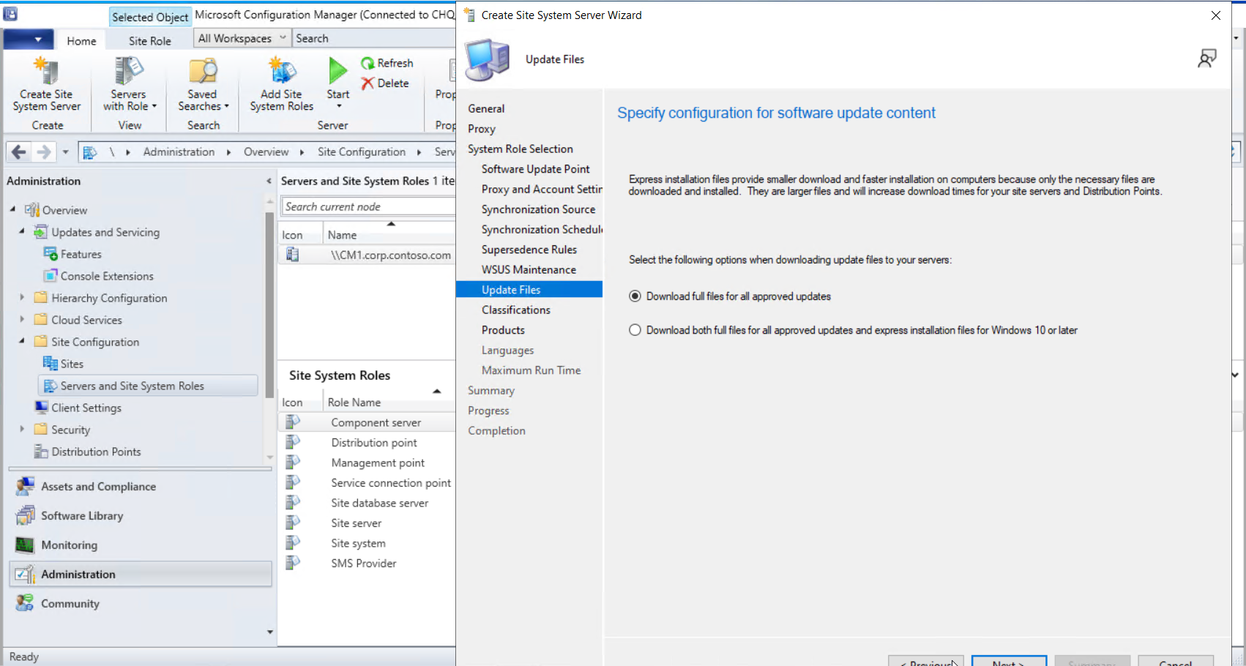Select the Servers and Site System Roles node
This screenshot has height=666, width=1246.
[148, 386]
